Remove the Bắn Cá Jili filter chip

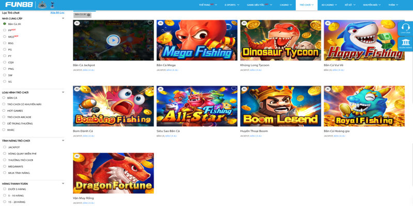88,15
